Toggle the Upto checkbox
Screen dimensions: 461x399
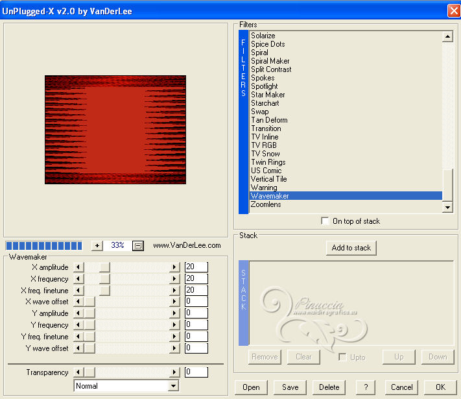342,357
